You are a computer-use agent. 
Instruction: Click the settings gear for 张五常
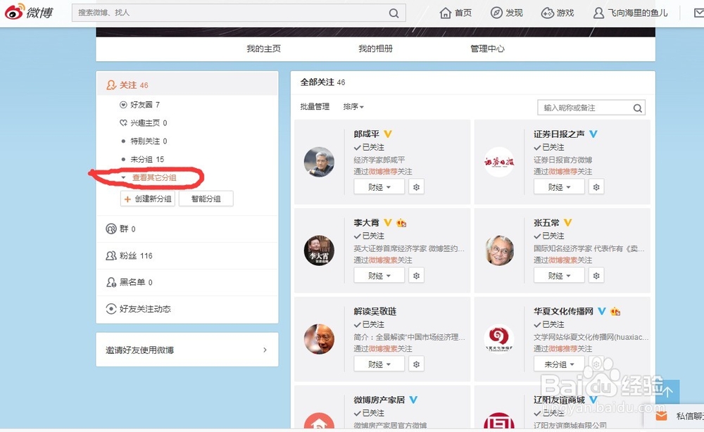click(596, 275)
